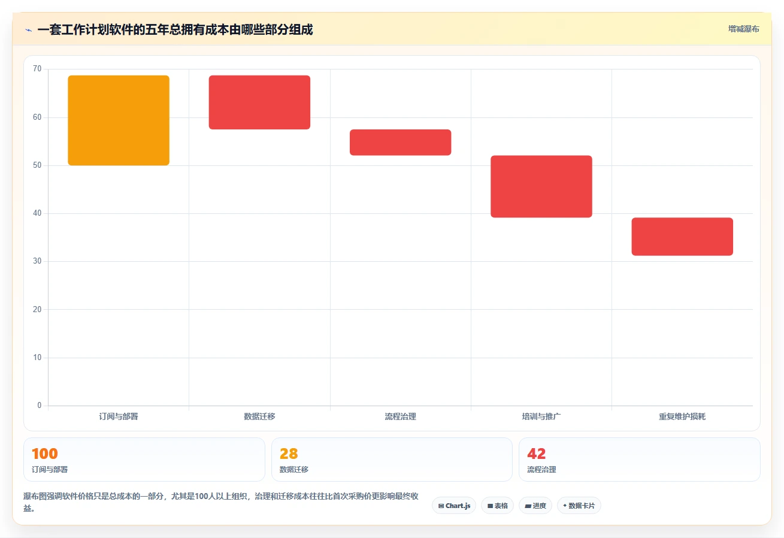This screenshot has height=538, width=784.
Task: Click the y-axis value 30
Action: tap(37, 262)
